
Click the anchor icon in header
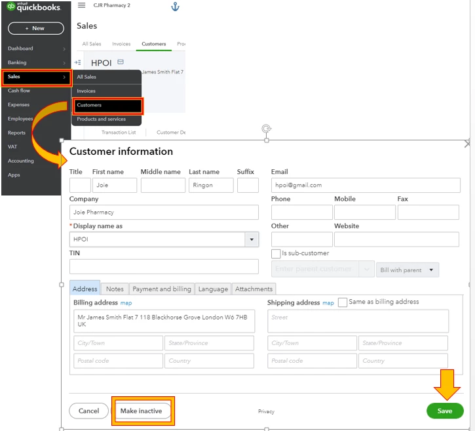175,7
